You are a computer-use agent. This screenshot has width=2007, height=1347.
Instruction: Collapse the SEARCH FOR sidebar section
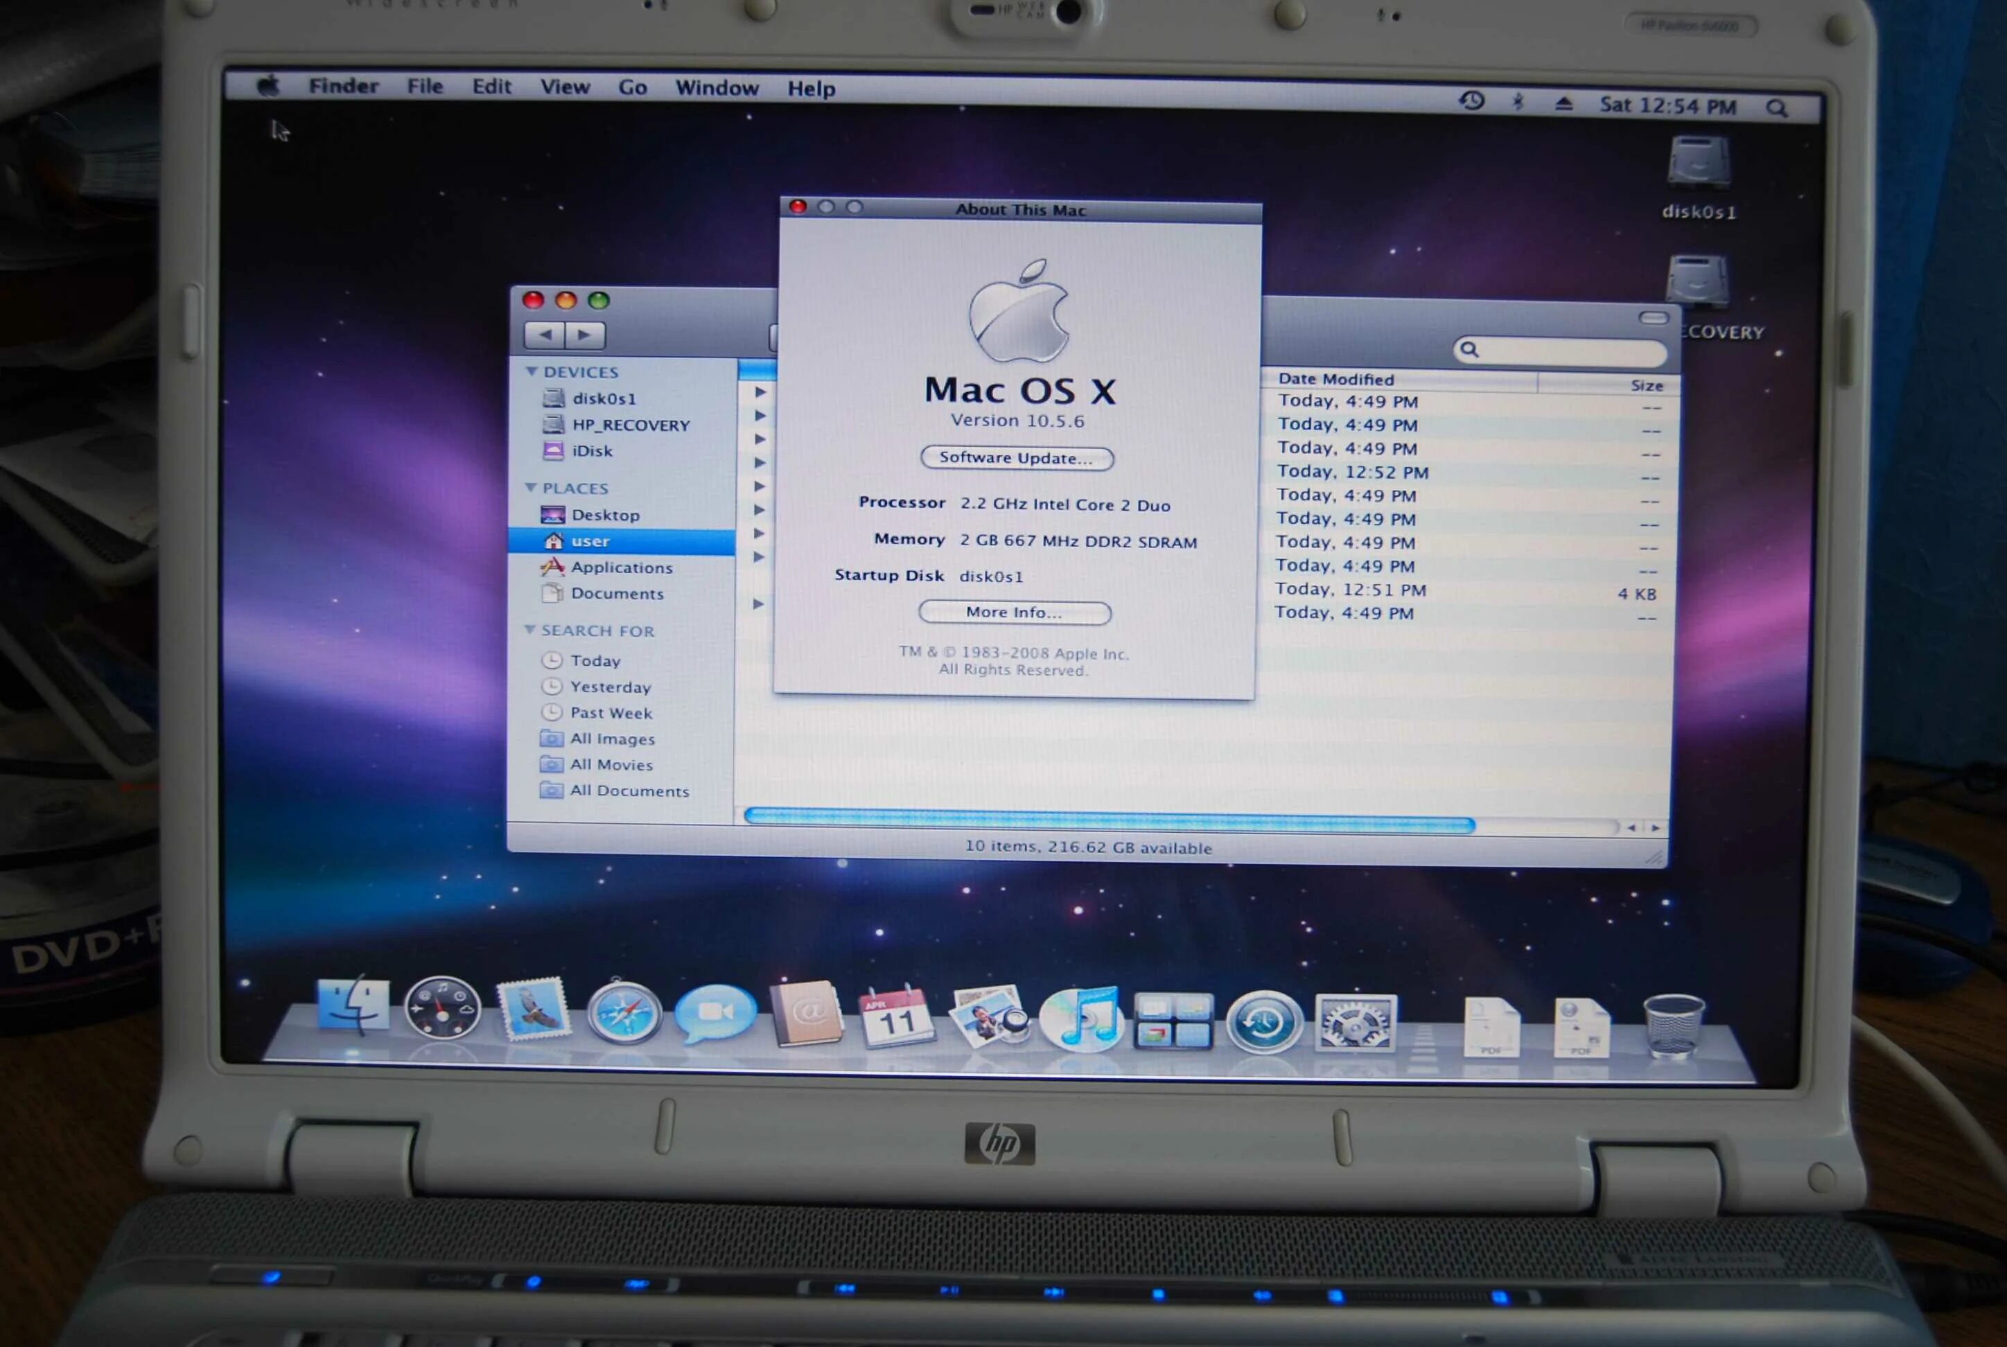[x=530, y=630]
